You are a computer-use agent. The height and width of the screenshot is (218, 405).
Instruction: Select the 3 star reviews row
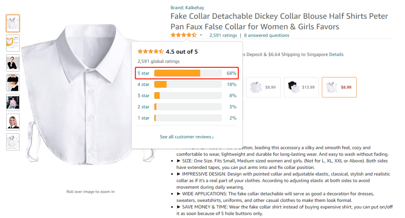click(x=143, y=96)
